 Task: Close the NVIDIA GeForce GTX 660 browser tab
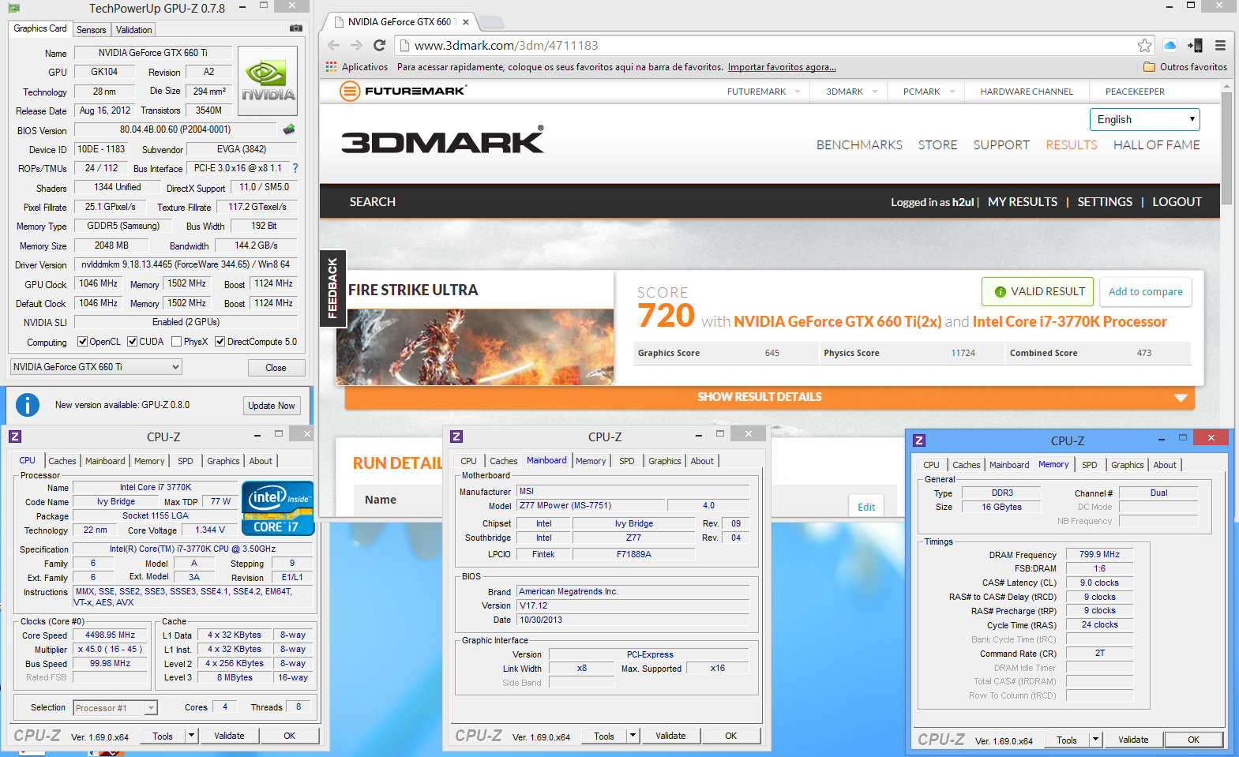coord(466,22)
